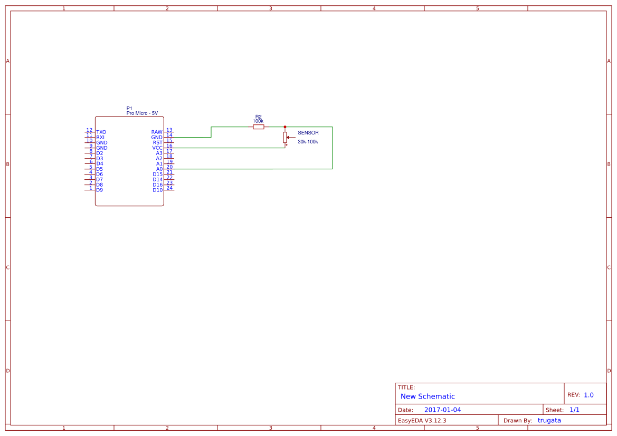Click the 'Pro Micro - 5V' component name
617x436 pixels.
[142, 113]
